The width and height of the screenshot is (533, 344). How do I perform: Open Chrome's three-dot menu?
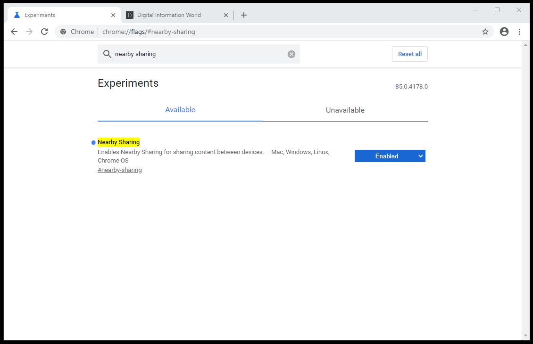click(x=519, y=32)
